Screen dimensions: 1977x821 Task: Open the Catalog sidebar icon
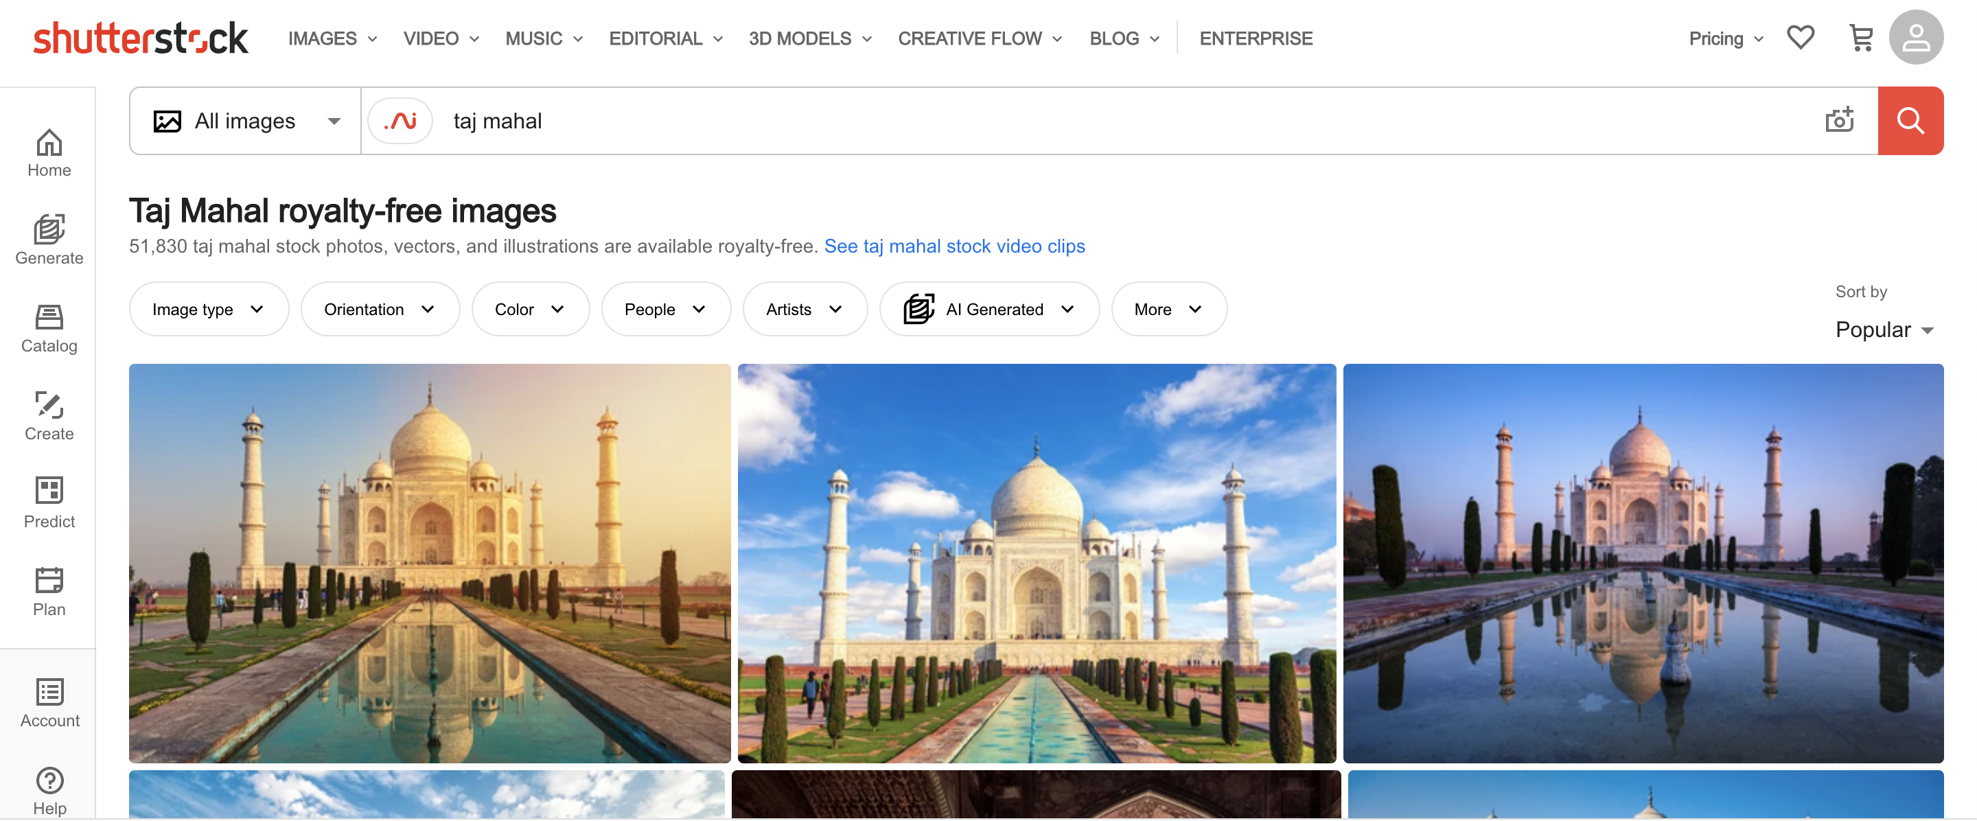(x=49, y=318)
